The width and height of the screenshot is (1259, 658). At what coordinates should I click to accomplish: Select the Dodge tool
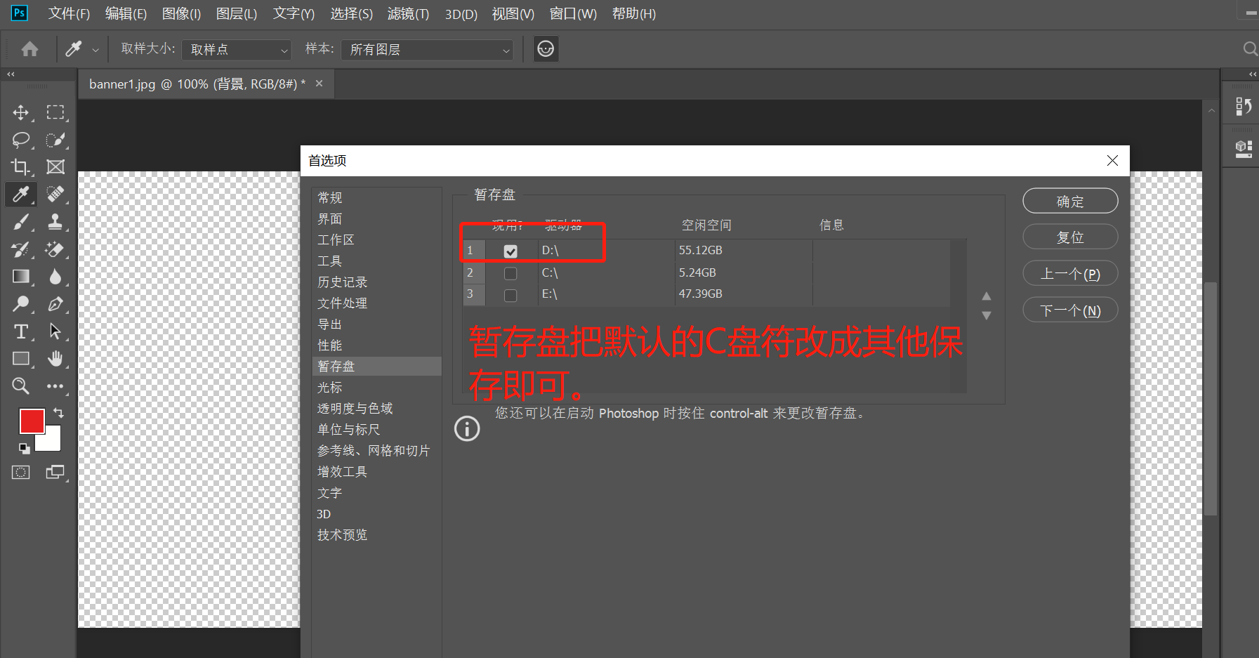point(21,304)
